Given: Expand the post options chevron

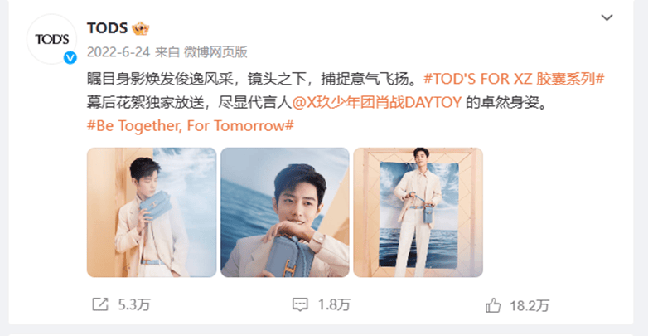Looking at the screenshot, I should click(x=607, y=17).
